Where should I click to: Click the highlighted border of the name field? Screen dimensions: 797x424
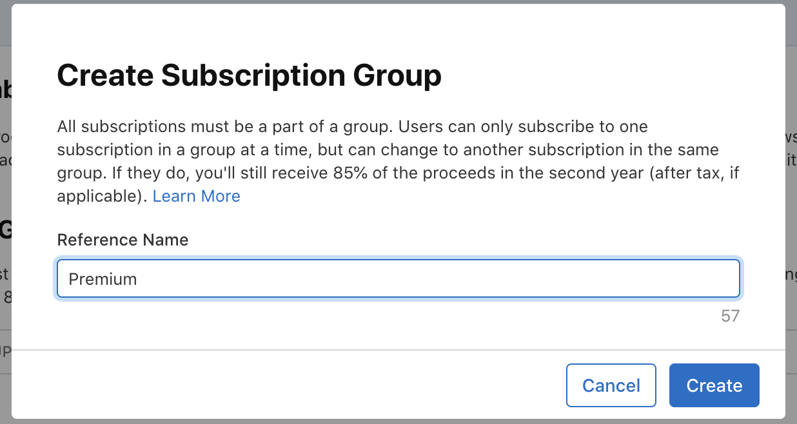(398, 263)
